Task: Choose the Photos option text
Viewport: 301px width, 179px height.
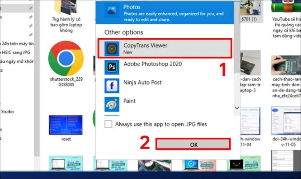Action: click(132, 7)
